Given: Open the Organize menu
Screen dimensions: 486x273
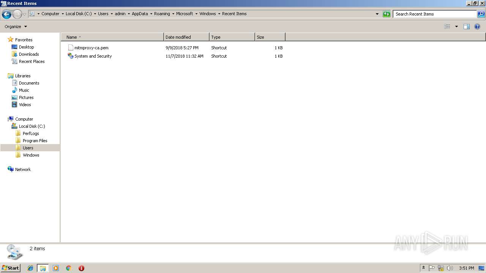Looking at the screenshot, I should (x=16, y=27).
